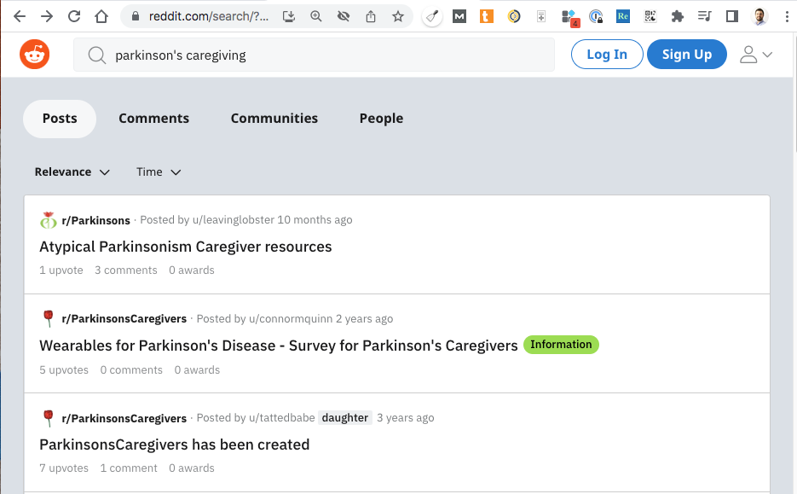
Task: Switch to the People tab
Action: [x=381, y=119]
